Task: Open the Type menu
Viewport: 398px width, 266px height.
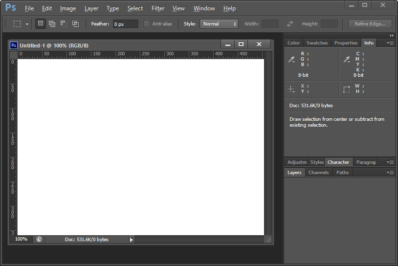Action: coord(112,8)
